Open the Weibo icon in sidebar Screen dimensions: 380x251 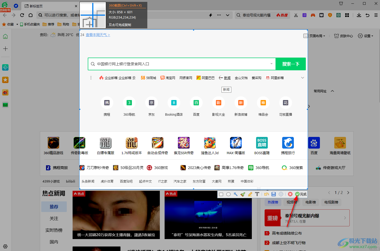(5, 92)
